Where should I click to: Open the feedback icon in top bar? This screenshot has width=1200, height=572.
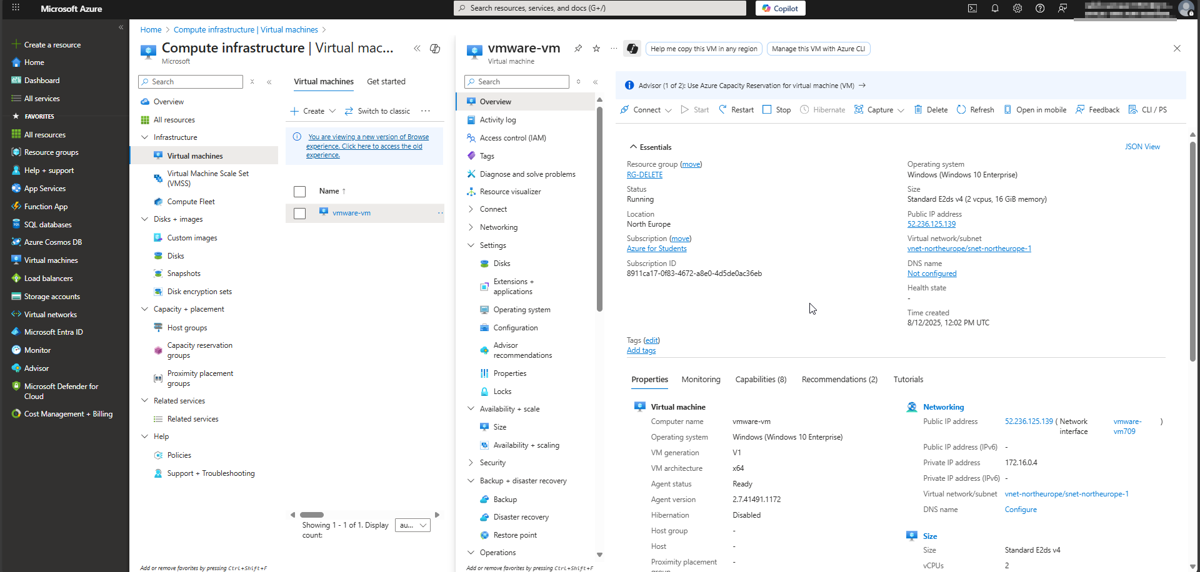click(x=1062, y=8)
